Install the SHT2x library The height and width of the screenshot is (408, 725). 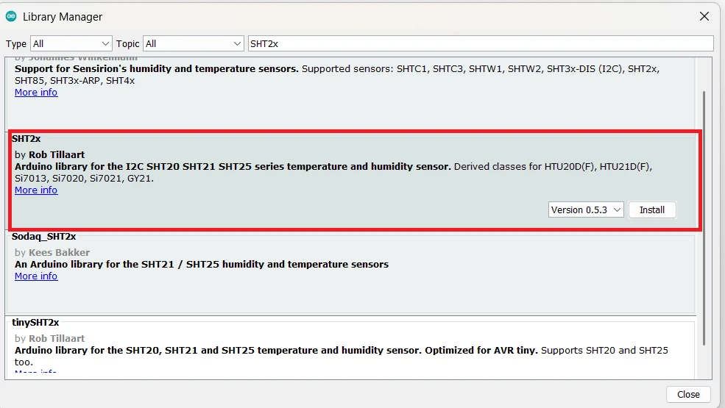(652, 210)
